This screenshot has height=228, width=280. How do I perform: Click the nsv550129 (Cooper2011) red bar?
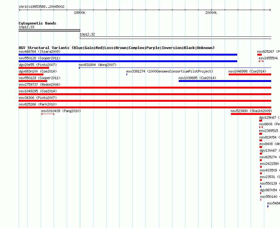[x=33, y=81]
